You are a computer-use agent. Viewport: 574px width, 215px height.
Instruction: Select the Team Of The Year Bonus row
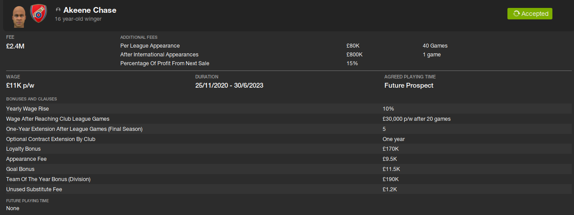click(48, 179)
